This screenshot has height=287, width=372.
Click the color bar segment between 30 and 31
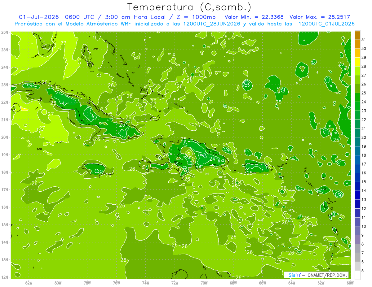357,44
